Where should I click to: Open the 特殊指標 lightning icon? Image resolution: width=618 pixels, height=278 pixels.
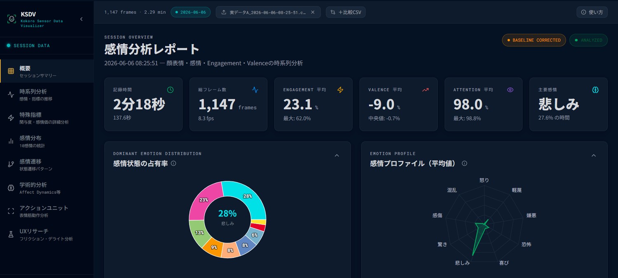pyautogui.click(x=11, y=118)
